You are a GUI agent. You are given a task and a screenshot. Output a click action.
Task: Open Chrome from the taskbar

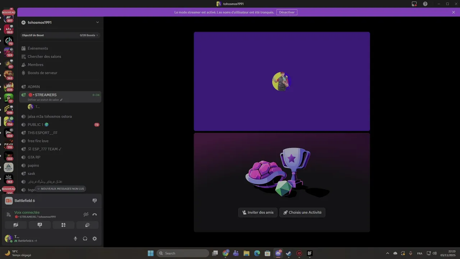pyautogui.click(x=225, y=253)
